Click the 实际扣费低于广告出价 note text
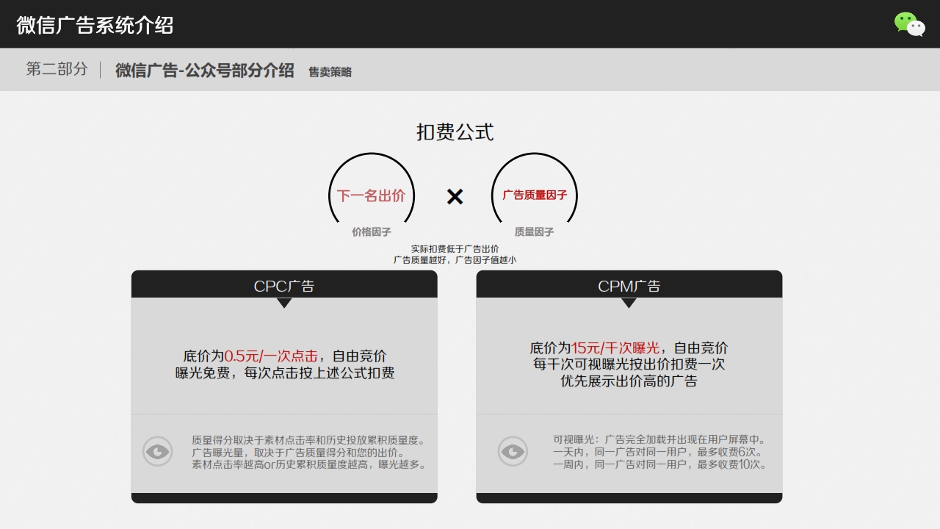This screenshot has height=529, width=940. pos(455,249)
